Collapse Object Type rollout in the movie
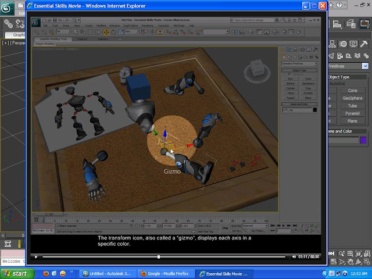 coord(299,70)
